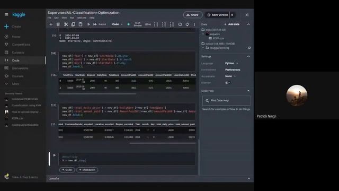Add a new cell with toolbar plus icon

coord(51,24)
